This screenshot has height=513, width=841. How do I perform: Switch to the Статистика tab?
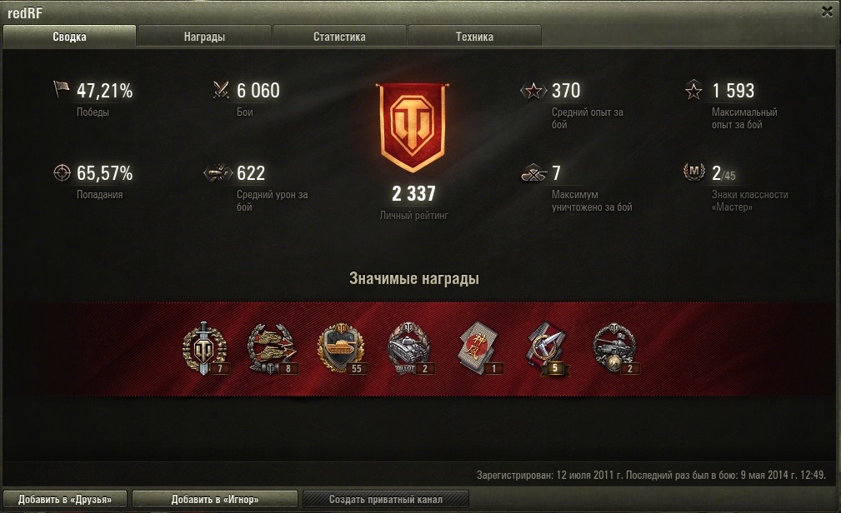339,37
